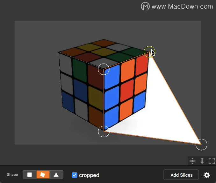Click the Rubik's cube image canvas
This screenshot has height=183, width=216.
tap(108, 83)
